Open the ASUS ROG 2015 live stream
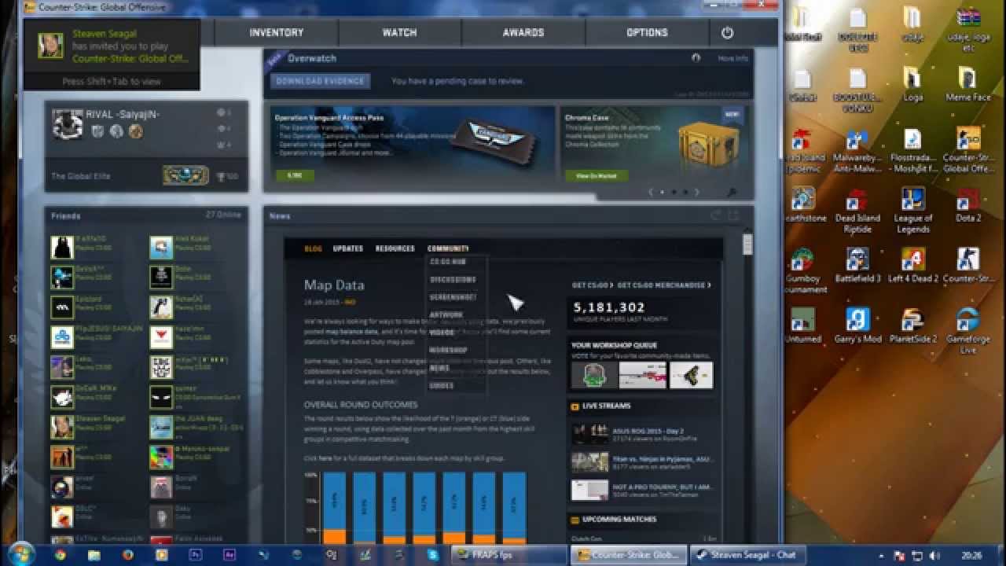This screenshot has width=1006, height=566. coord(644,435)
